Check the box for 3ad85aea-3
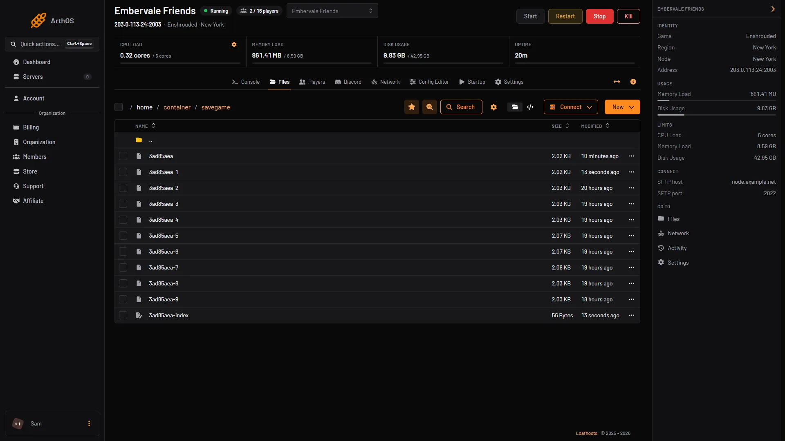Image resolution: width=785 pixels, height=441 pixels. click(123, 204)
